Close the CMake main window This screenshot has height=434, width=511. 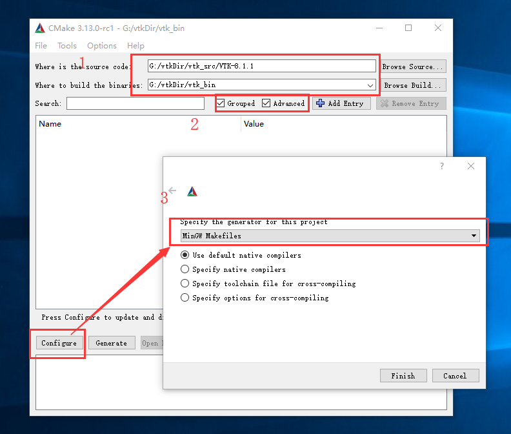point(438,28)
